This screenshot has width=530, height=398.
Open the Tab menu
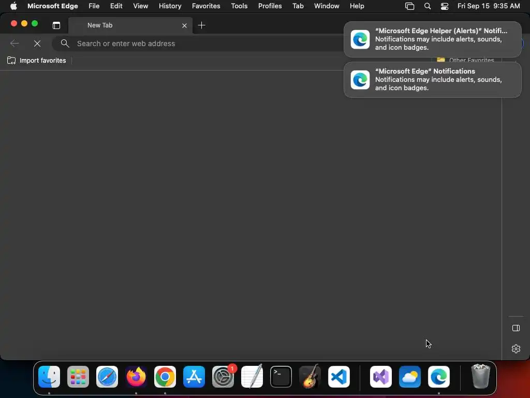298,6
